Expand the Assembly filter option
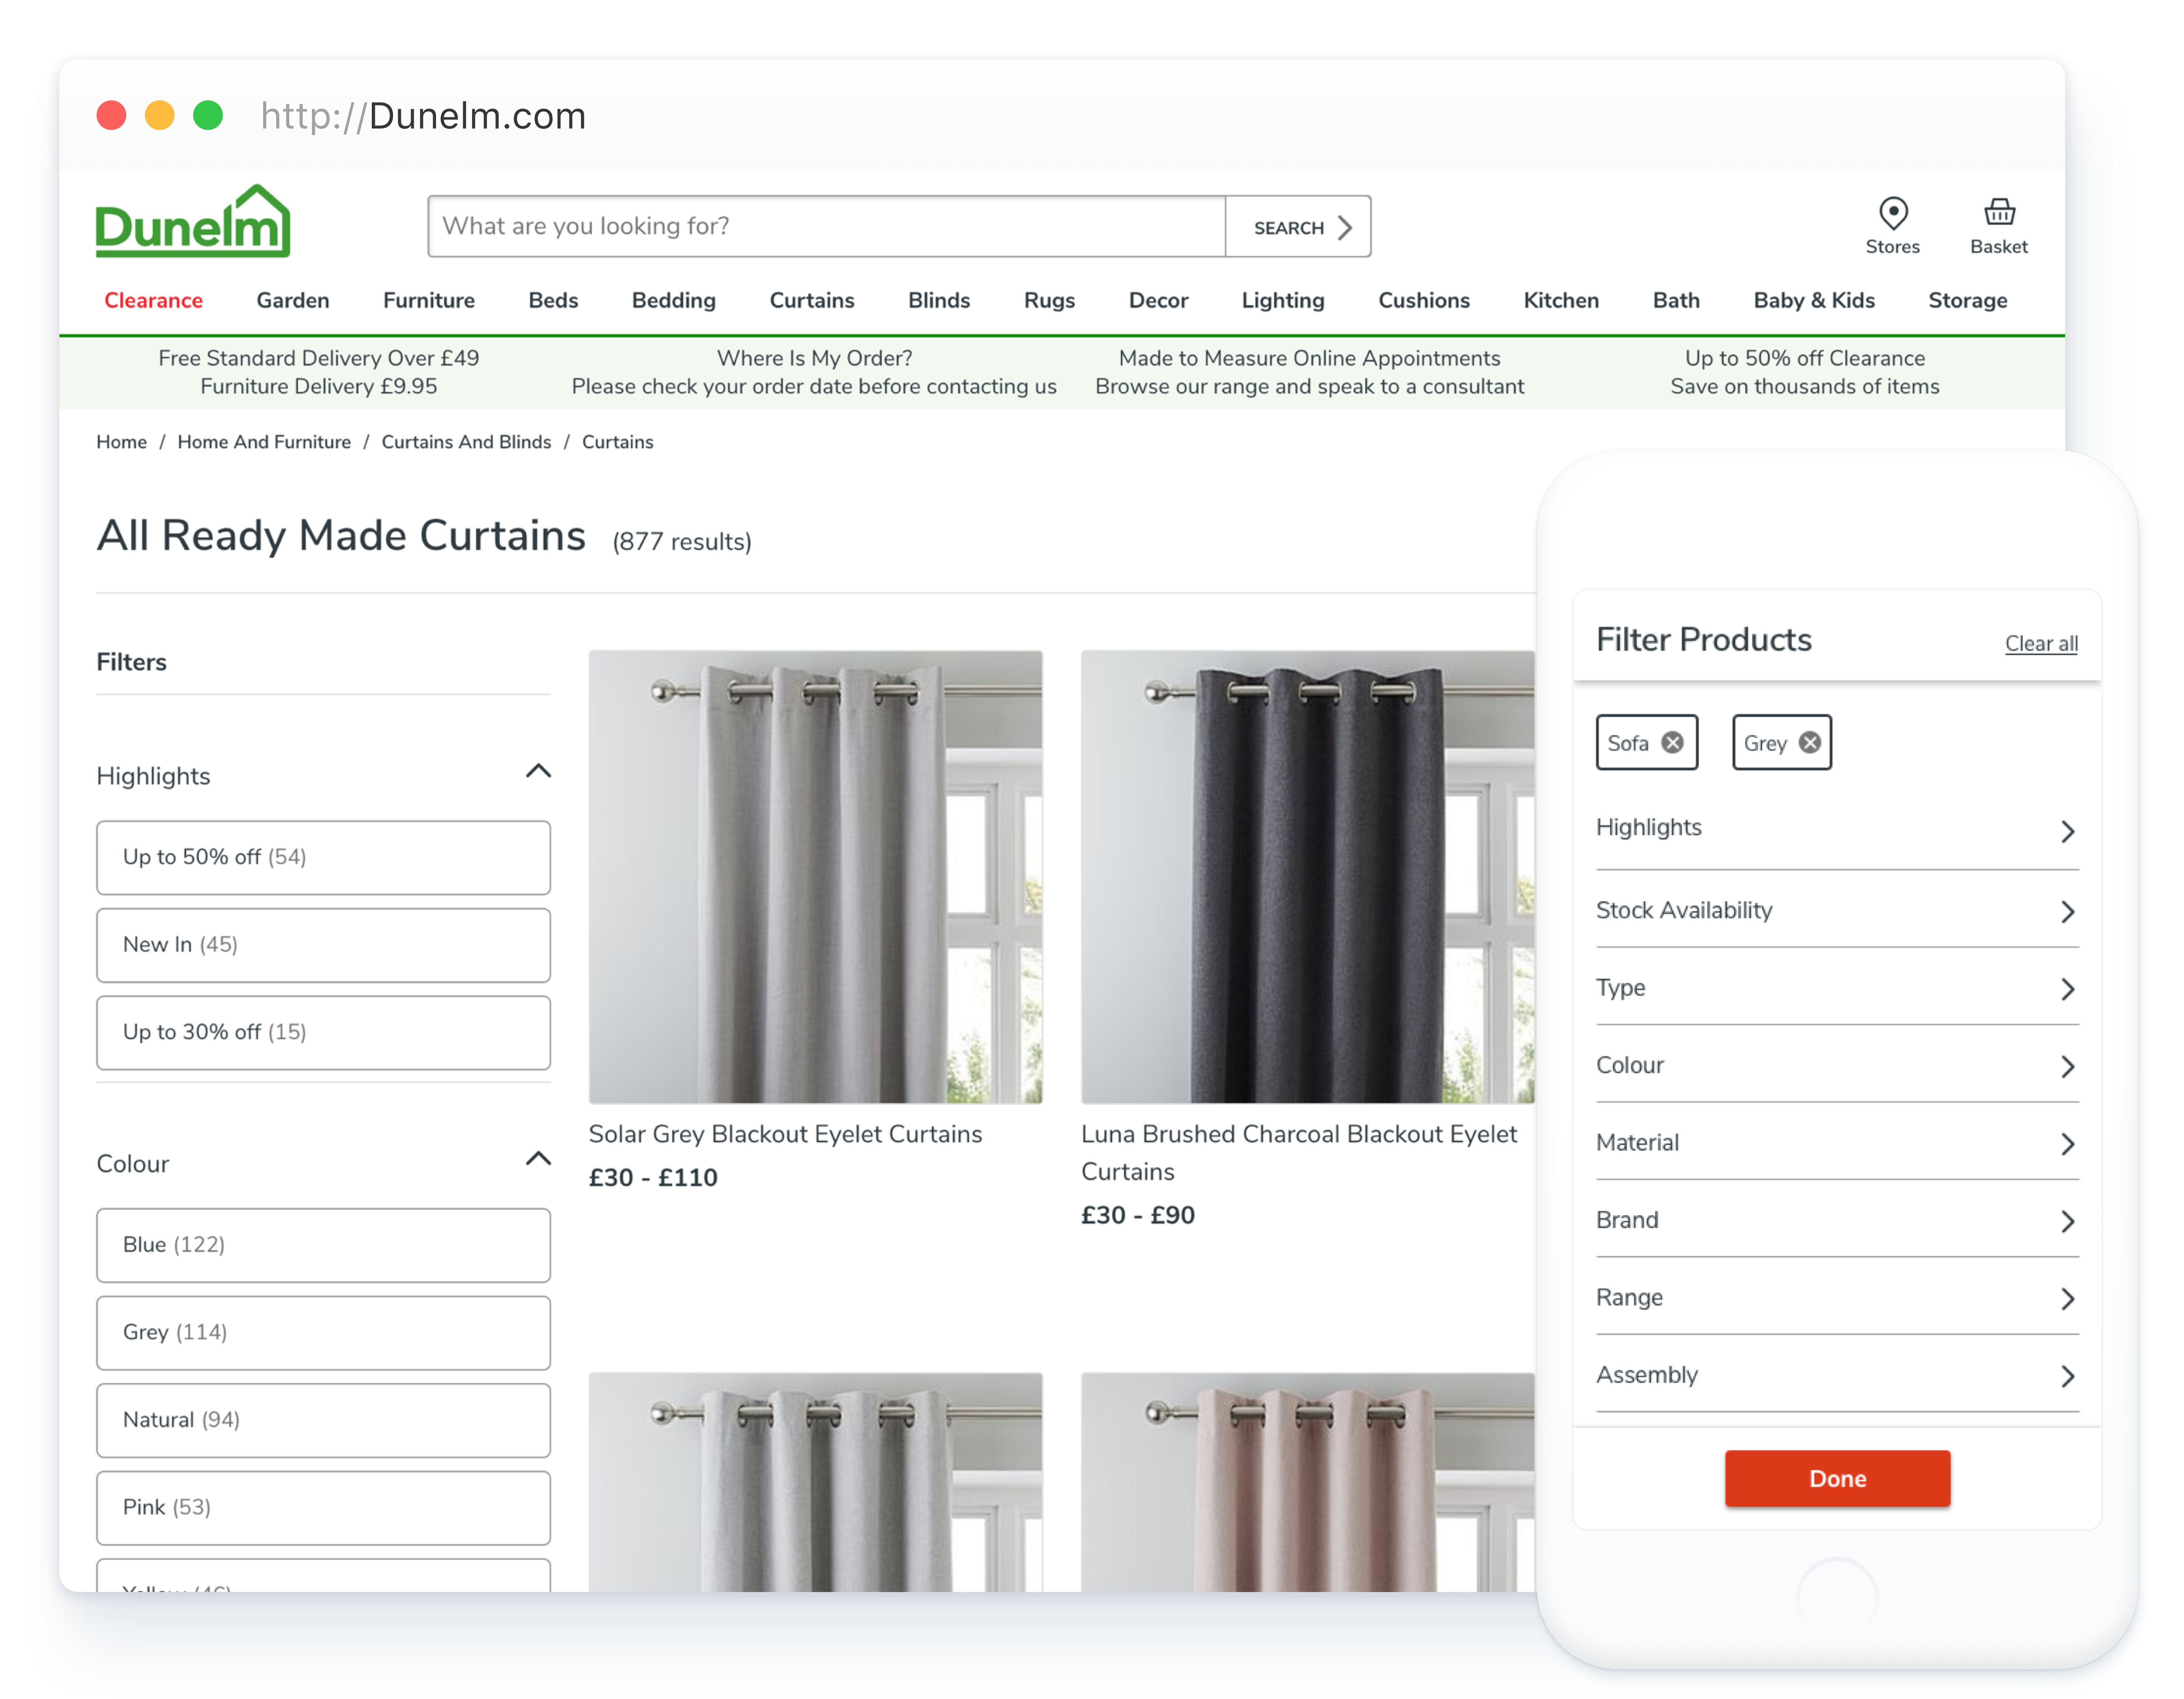This screenshot has width=2184, height=1699. point(1837,1376)
